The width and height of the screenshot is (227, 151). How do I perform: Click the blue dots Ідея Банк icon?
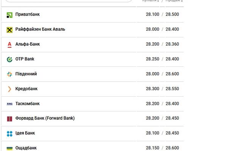9,134
